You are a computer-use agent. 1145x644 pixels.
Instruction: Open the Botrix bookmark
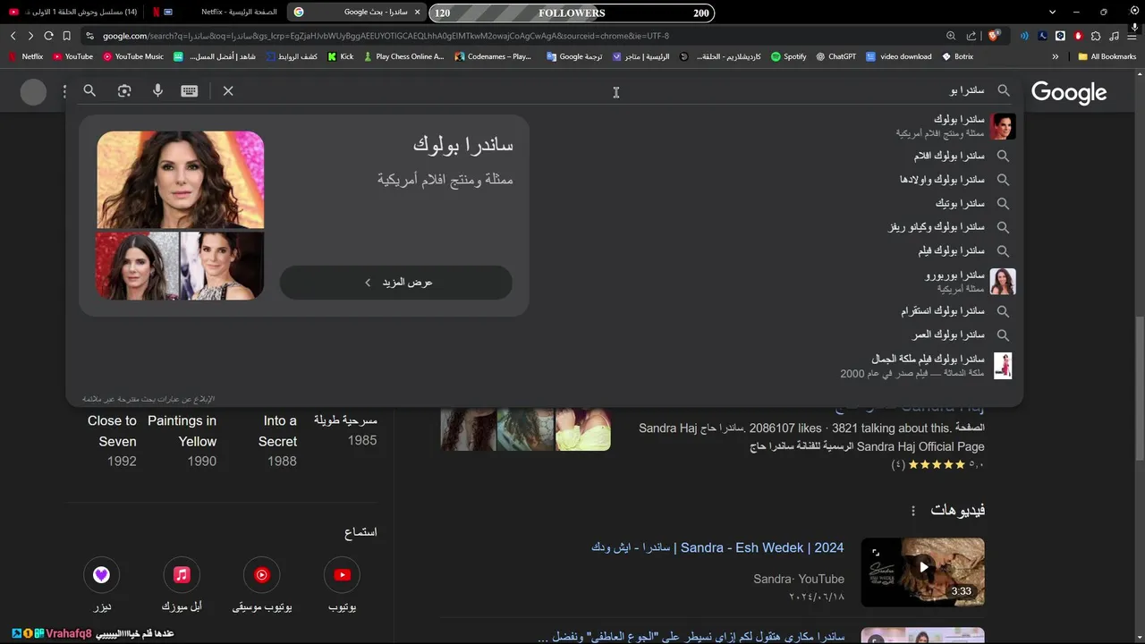(x=957, y=56)
